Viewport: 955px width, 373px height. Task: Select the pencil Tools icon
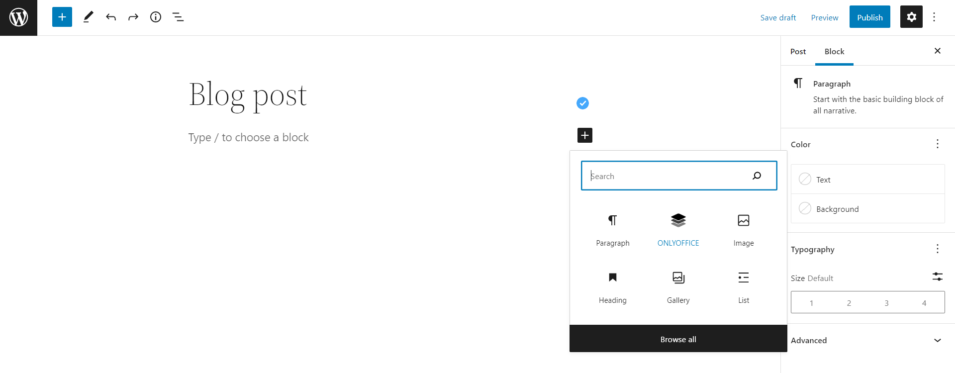click(88, 17)
